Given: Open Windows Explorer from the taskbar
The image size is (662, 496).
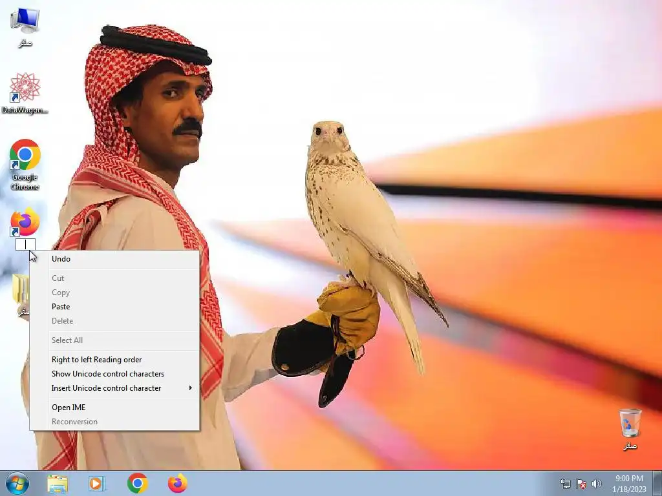Looking at the screenshot, I should [58, 483].
